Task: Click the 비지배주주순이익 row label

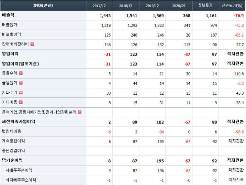Action: [x=21, y=180]
